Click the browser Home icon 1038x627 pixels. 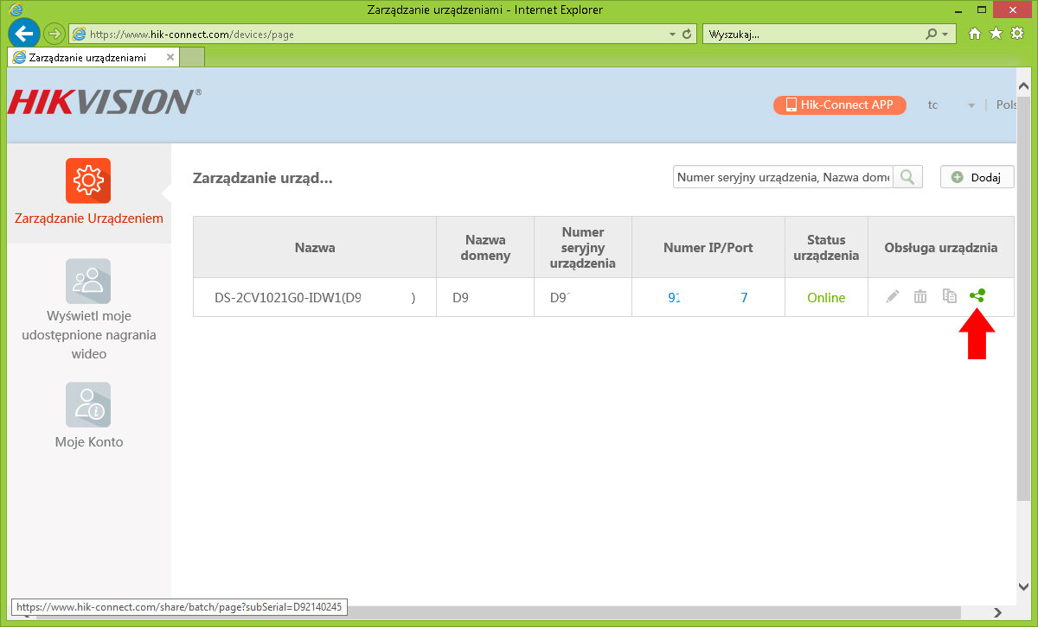click(975, 34)
